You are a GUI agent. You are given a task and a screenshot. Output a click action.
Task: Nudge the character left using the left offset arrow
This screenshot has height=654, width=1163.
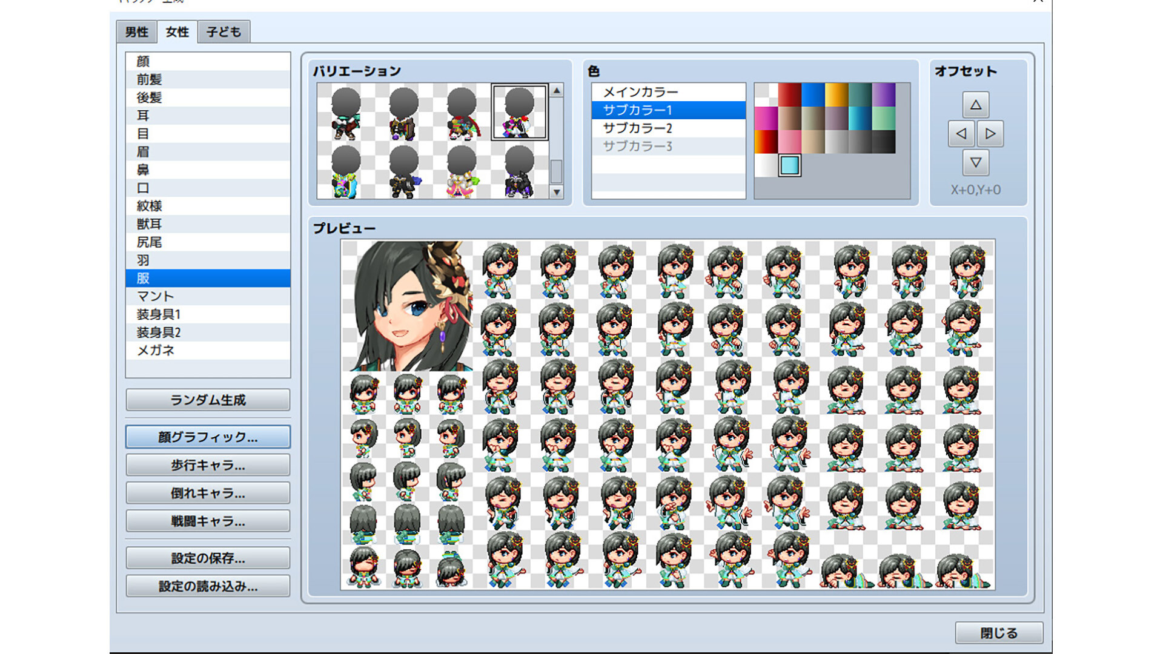coord(960,134)
